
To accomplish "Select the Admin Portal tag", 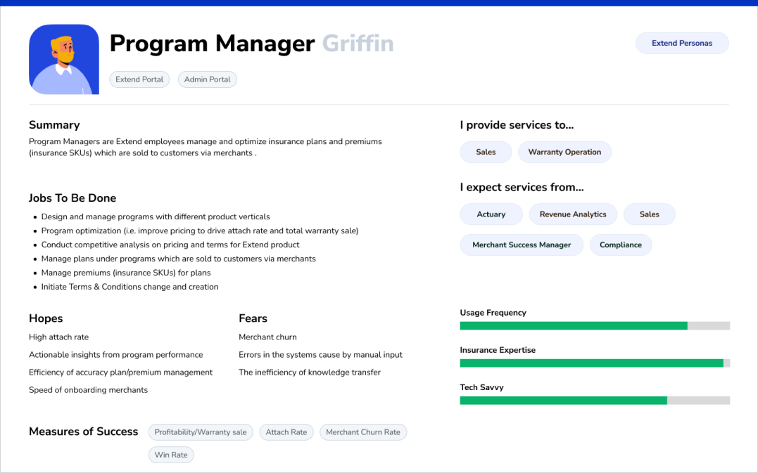I will [207, 79].
